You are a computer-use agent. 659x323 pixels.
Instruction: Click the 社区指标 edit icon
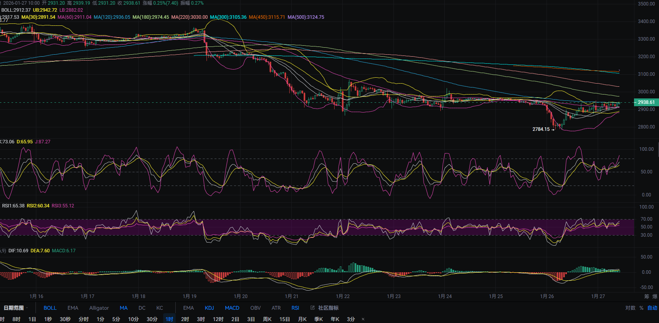point(312,308)
